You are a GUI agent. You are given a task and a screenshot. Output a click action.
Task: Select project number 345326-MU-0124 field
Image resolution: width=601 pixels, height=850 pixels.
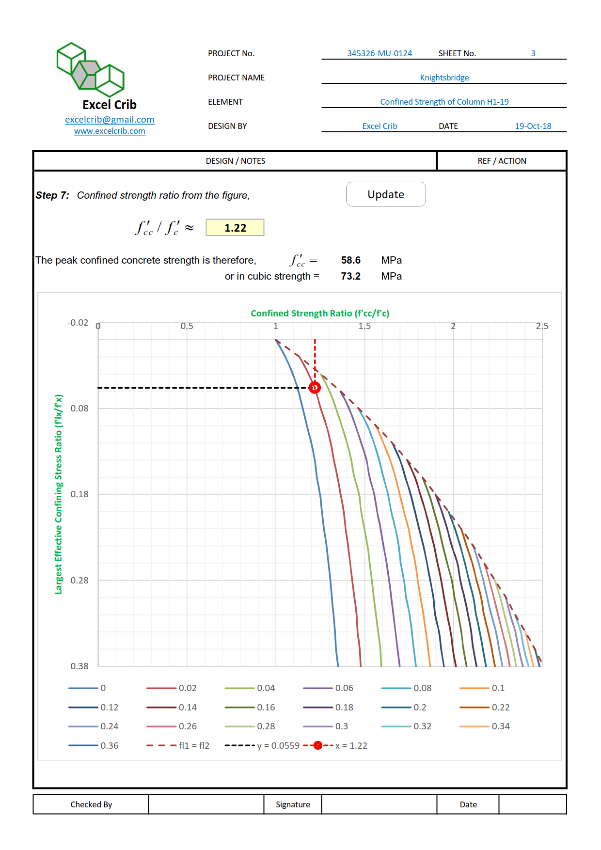pyautogui.click(x=380, y=53)
